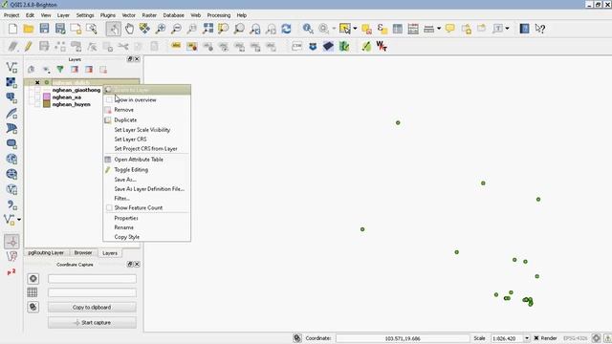
Task: Select features by rectangle tool icon
Action: click(344, 29)
